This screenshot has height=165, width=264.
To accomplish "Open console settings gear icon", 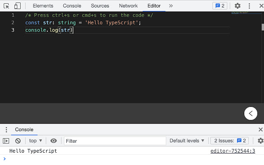I will point(260,141).
